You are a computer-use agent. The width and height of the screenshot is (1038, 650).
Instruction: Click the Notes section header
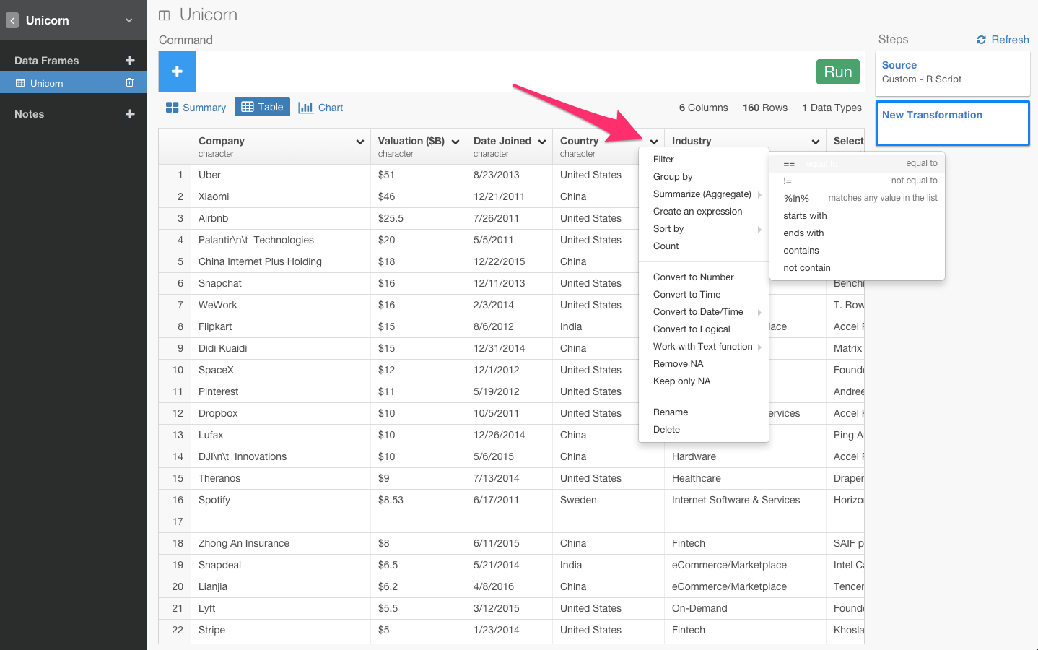(x=30, y=114)
